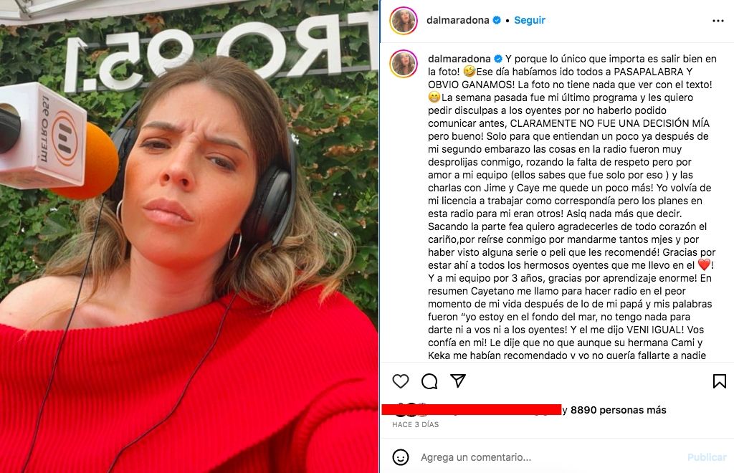Like the post with heart icon

[x=400, y=381]
